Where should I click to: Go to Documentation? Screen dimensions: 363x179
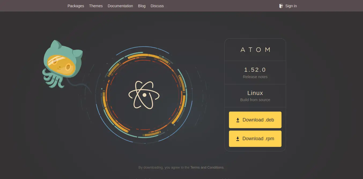coord(120,6)
